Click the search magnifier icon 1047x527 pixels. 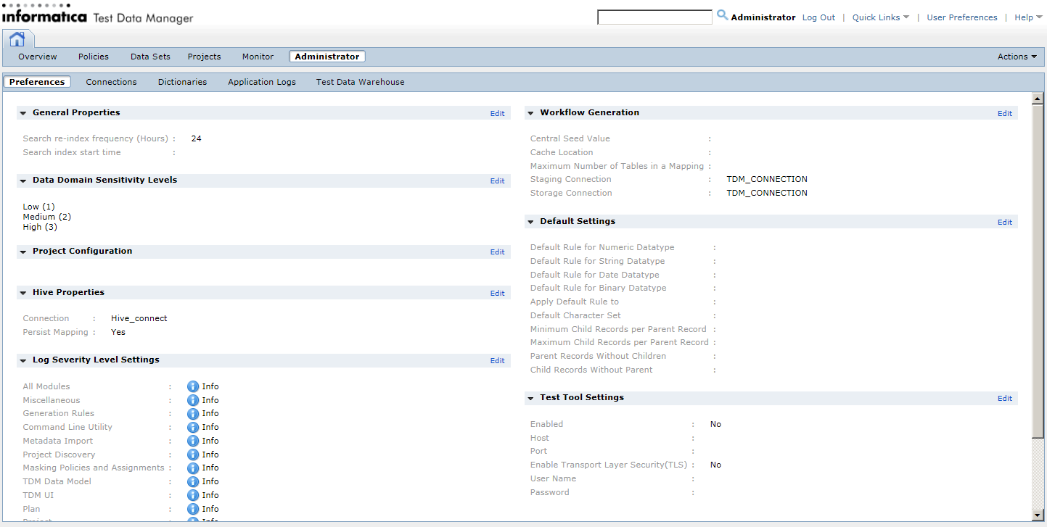(722, 14)
